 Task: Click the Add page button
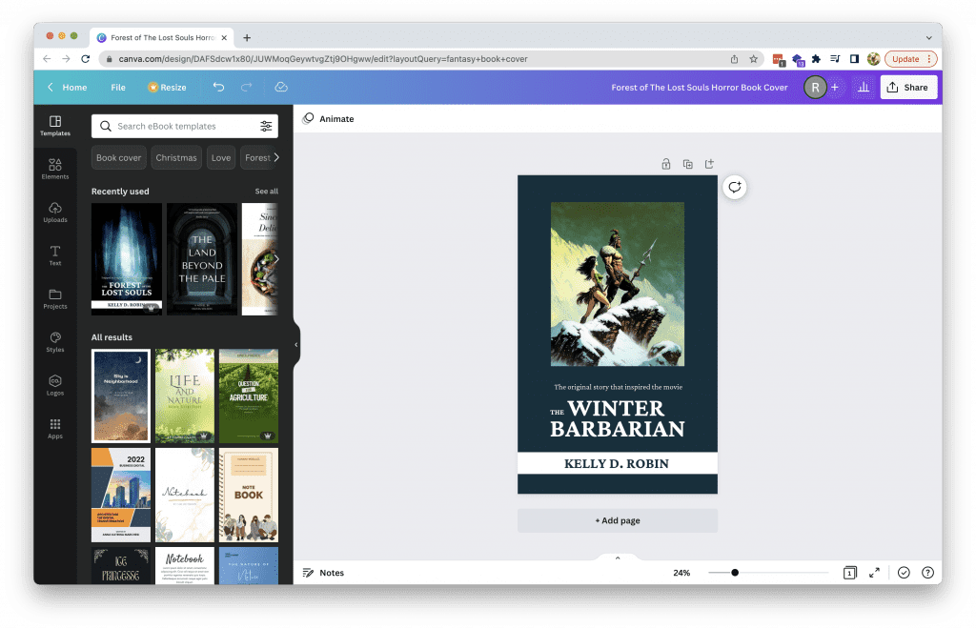click(617, 520)
